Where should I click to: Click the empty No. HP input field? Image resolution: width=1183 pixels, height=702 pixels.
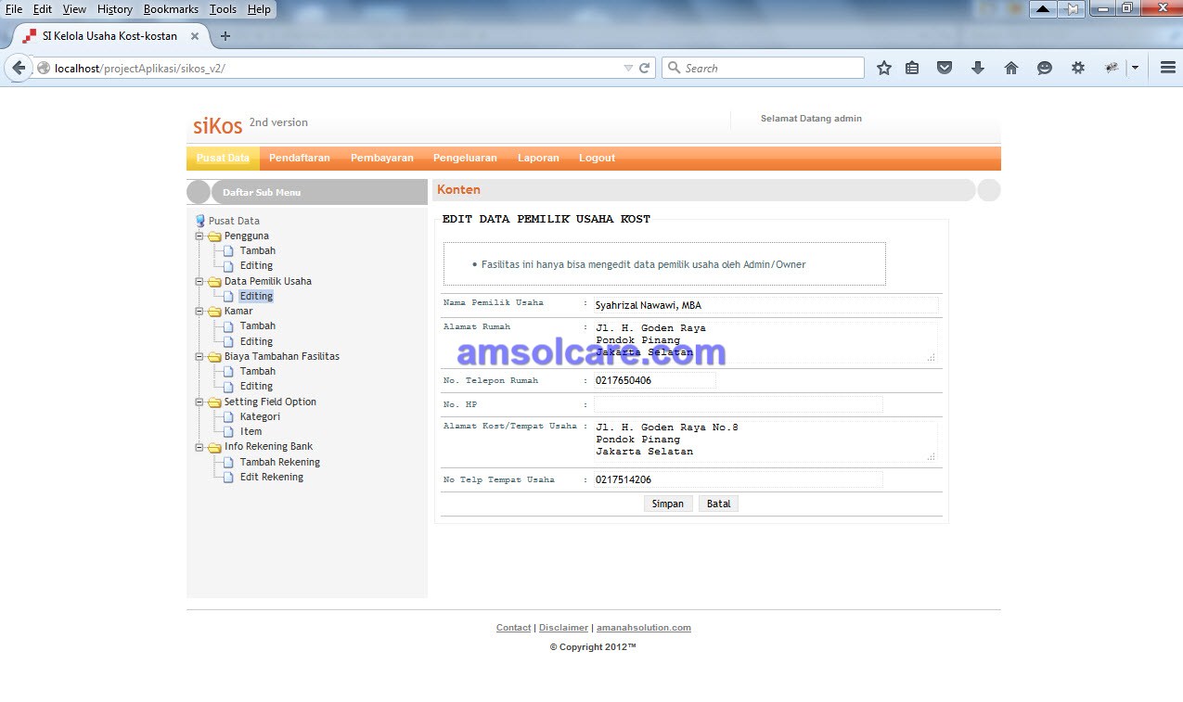[x=739, y=404]
